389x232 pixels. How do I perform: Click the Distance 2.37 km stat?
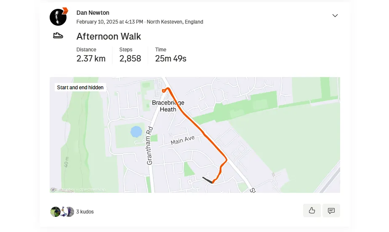[x=91, y=55]
